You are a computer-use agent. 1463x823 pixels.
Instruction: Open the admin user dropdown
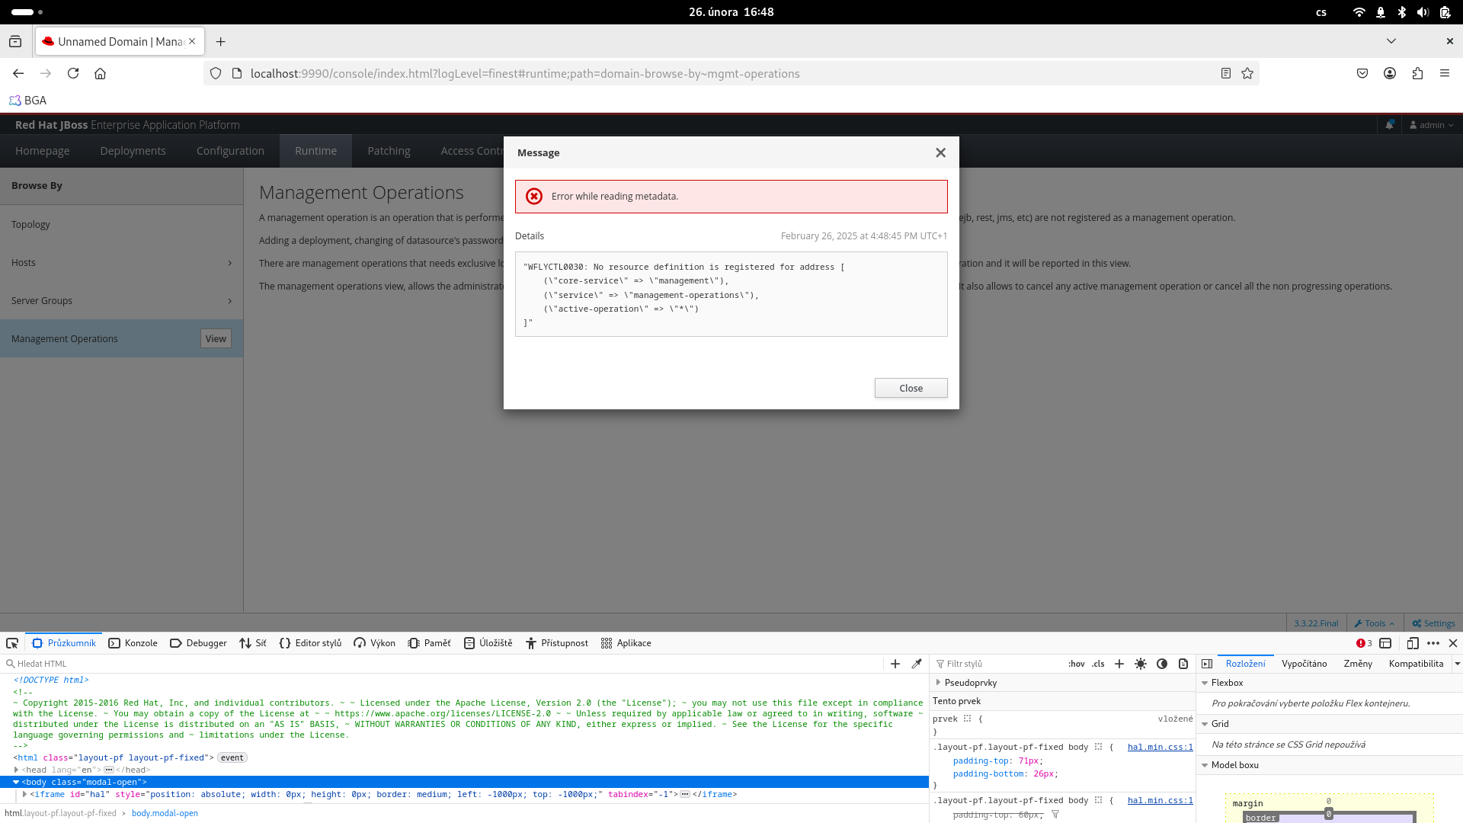pos(1432,125)
